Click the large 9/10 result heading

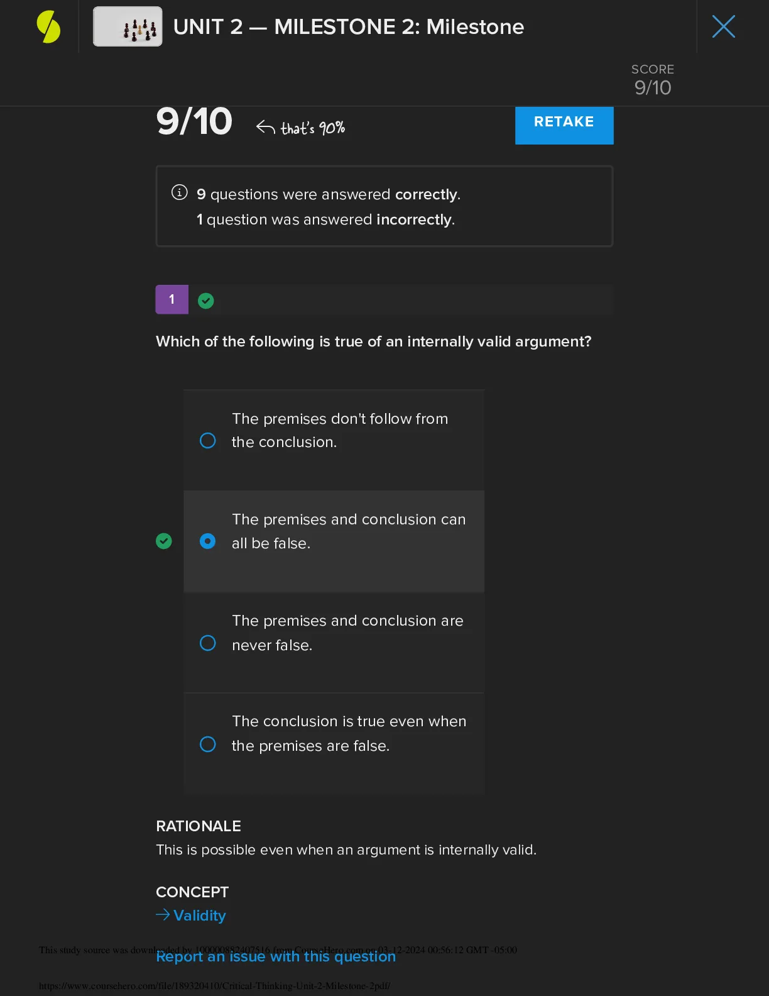click(x=194, y=121)
